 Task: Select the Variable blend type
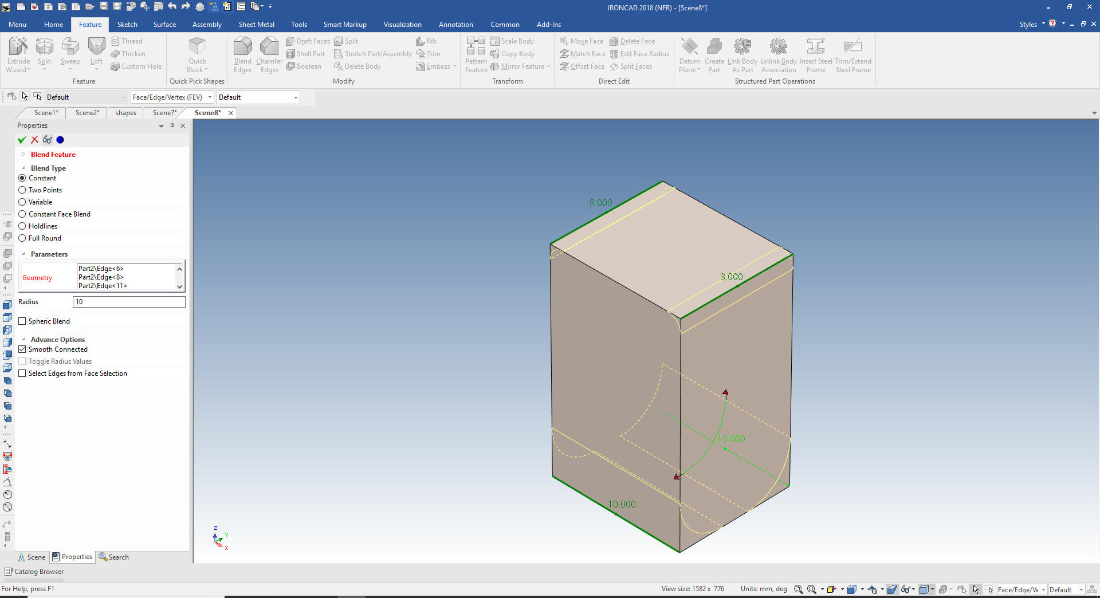point(22,202)
